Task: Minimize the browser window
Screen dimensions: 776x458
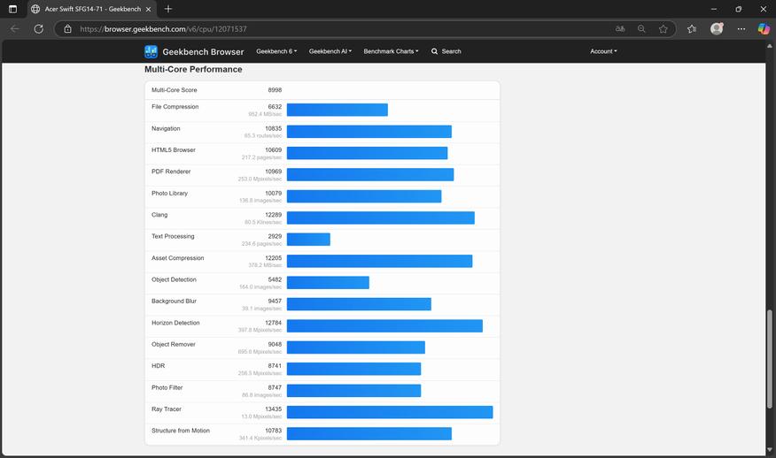Action: 714,9
